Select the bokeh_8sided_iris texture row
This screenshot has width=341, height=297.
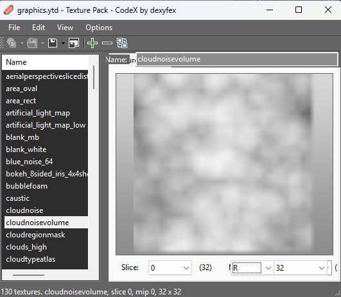click(46, 174)
